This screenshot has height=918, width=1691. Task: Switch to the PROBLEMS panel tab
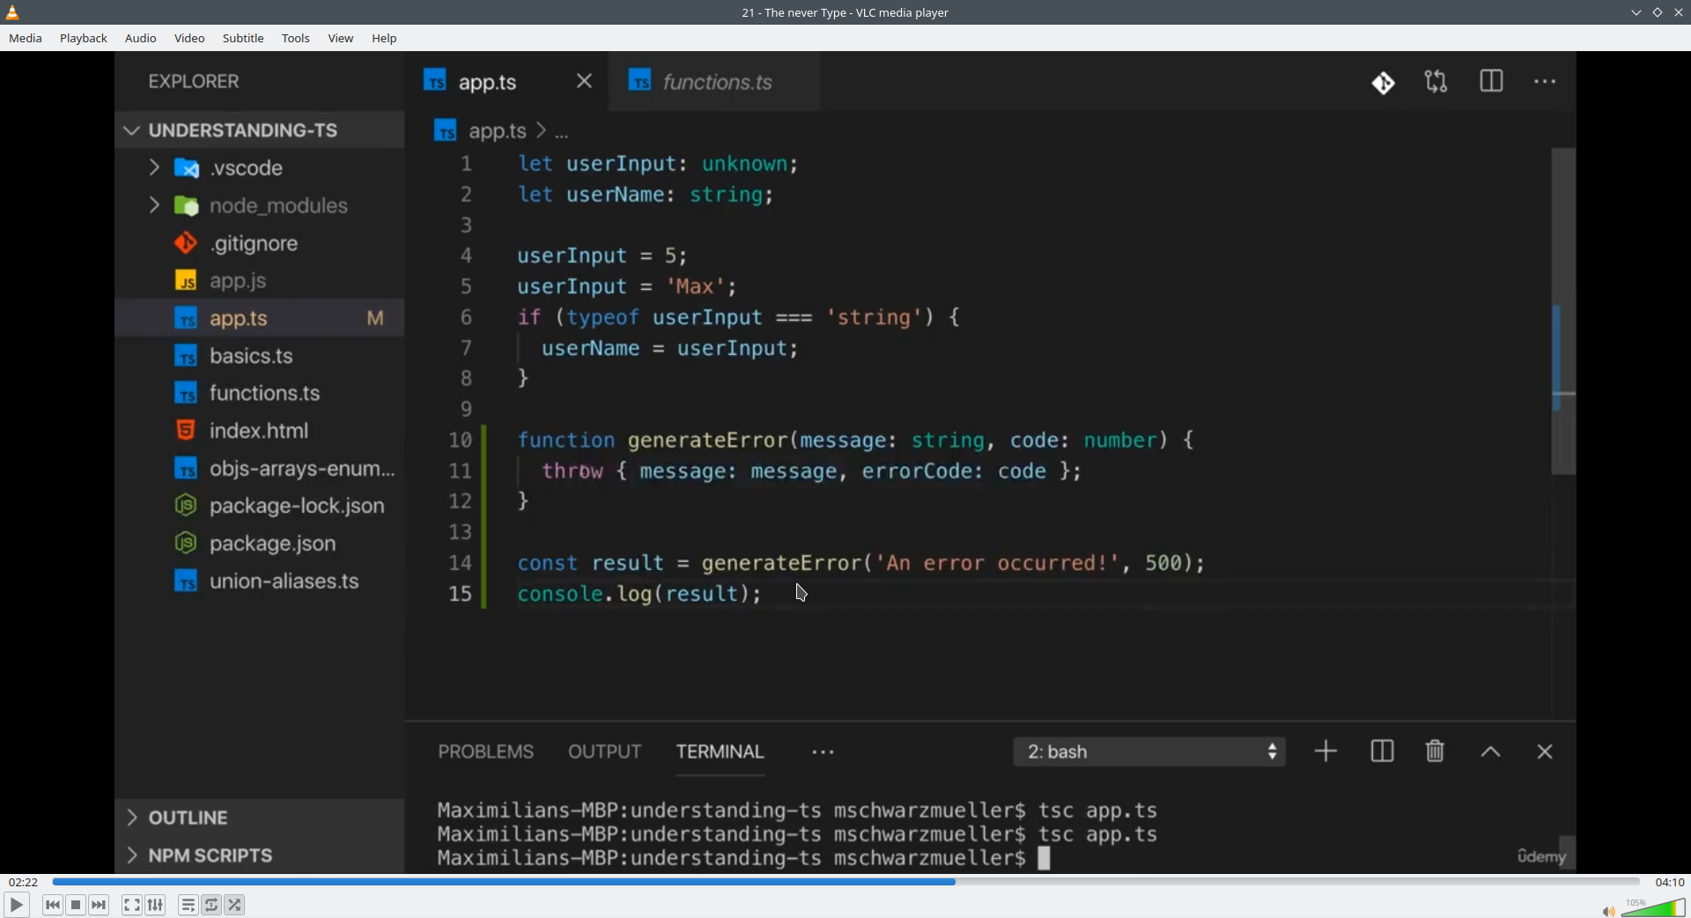click(x=486, y=752)
